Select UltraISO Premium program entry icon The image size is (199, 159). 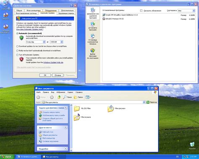click(x=104, y=19)
